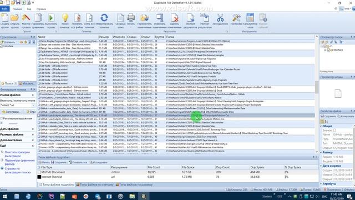
Task: Switch to Типы файлов по счетчику tab
Action: [x=95, y=185]
